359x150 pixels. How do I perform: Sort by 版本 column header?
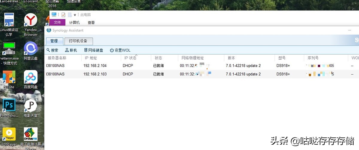[x=249, y=58]
